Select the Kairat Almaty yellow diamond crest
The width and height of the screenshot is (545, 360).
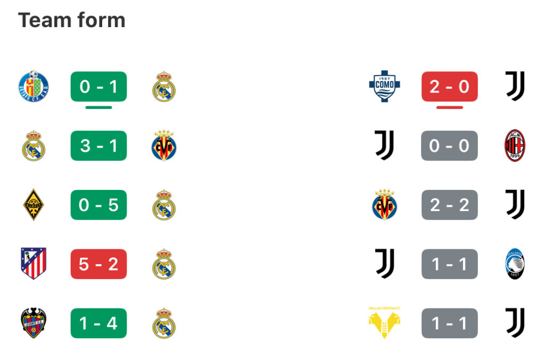(34, 205)
